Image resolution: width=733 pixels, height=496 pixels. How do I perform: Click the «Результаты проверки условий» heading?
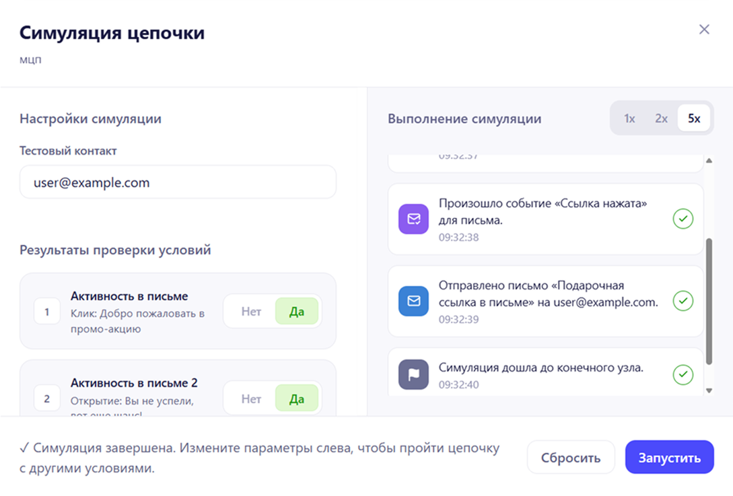point(115,250)
